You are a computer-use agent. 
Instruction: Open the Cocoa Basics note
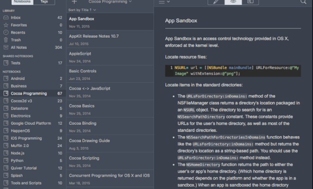click(x=110, y=109)
